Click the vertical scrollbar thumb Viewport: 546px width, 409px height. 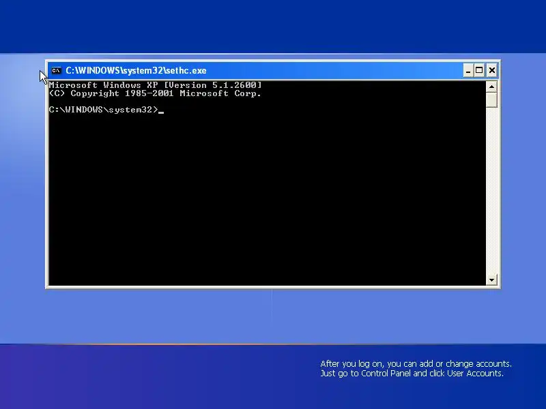pos(491,100)
